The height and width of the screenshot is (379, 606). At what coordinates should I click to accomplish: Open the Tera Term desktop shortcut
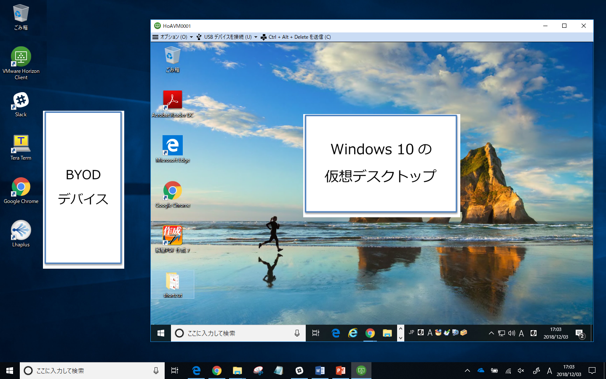point(21,144)
